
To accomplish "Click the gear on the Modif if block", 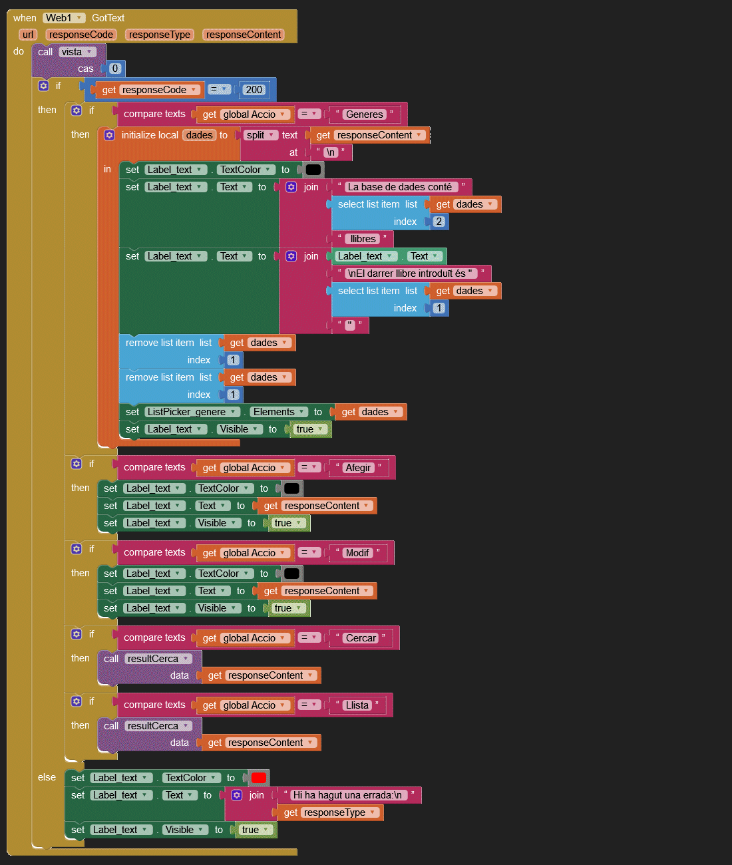I will pyautogui.click(x=77, y=549).
